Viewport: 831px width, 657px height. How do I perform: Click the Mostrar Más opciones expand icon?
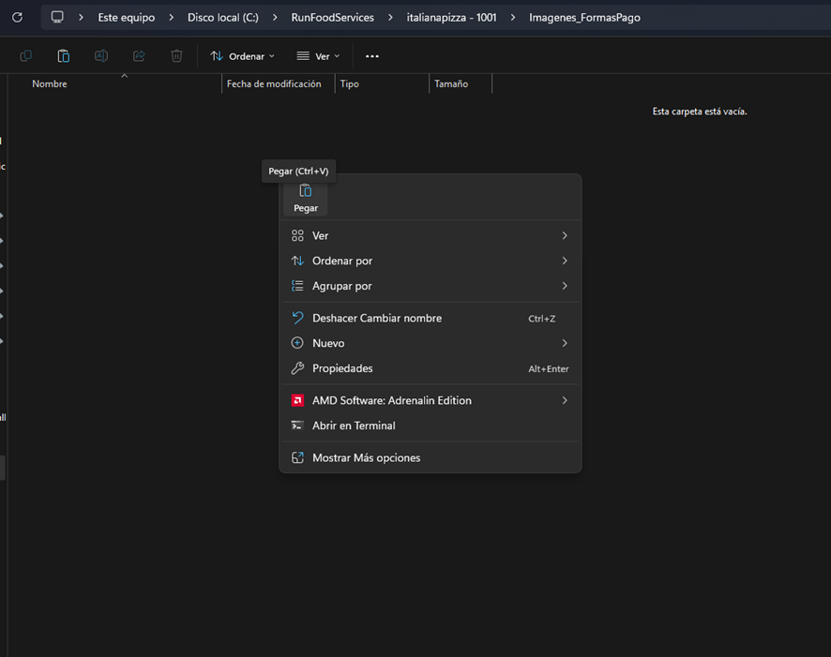297,458
